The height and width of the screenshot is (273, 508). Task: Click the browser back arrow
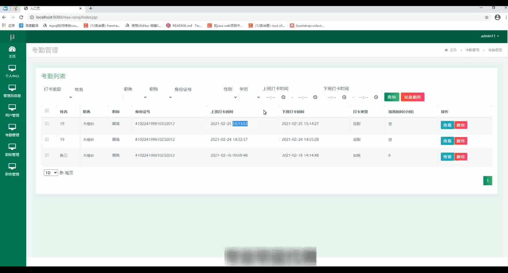pyautogui.click(x=4, y=17)
